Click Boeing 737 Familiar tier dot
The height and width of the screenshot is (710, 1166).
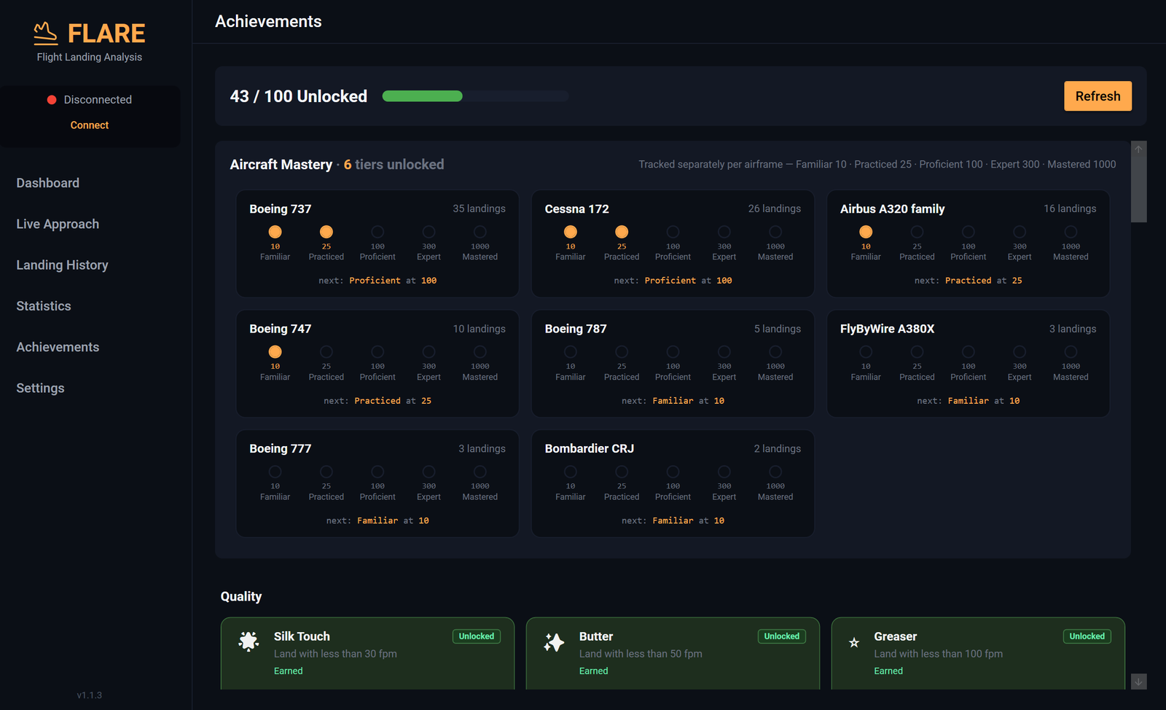275,232
